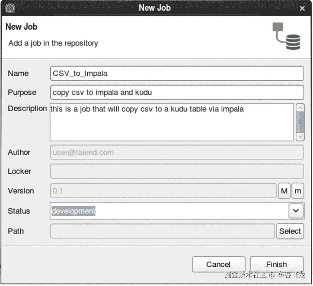Click Select button next to Path

[x=290, y=231]
